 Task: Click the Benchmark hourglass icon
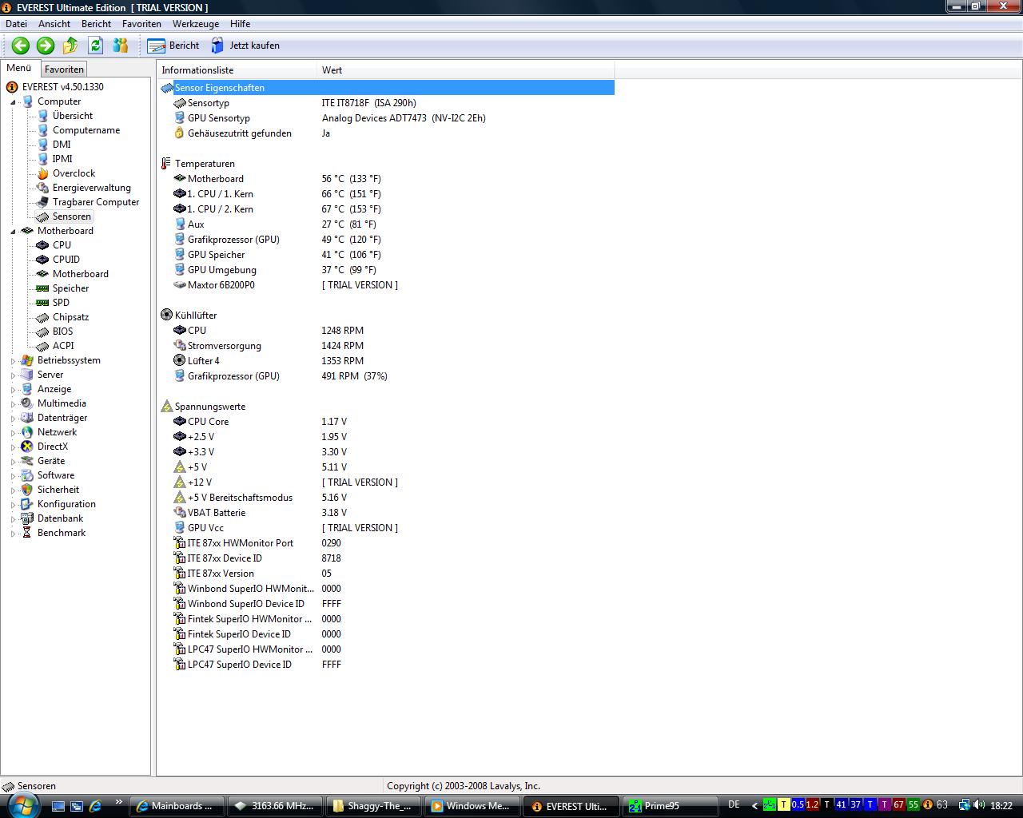(27, 533)
